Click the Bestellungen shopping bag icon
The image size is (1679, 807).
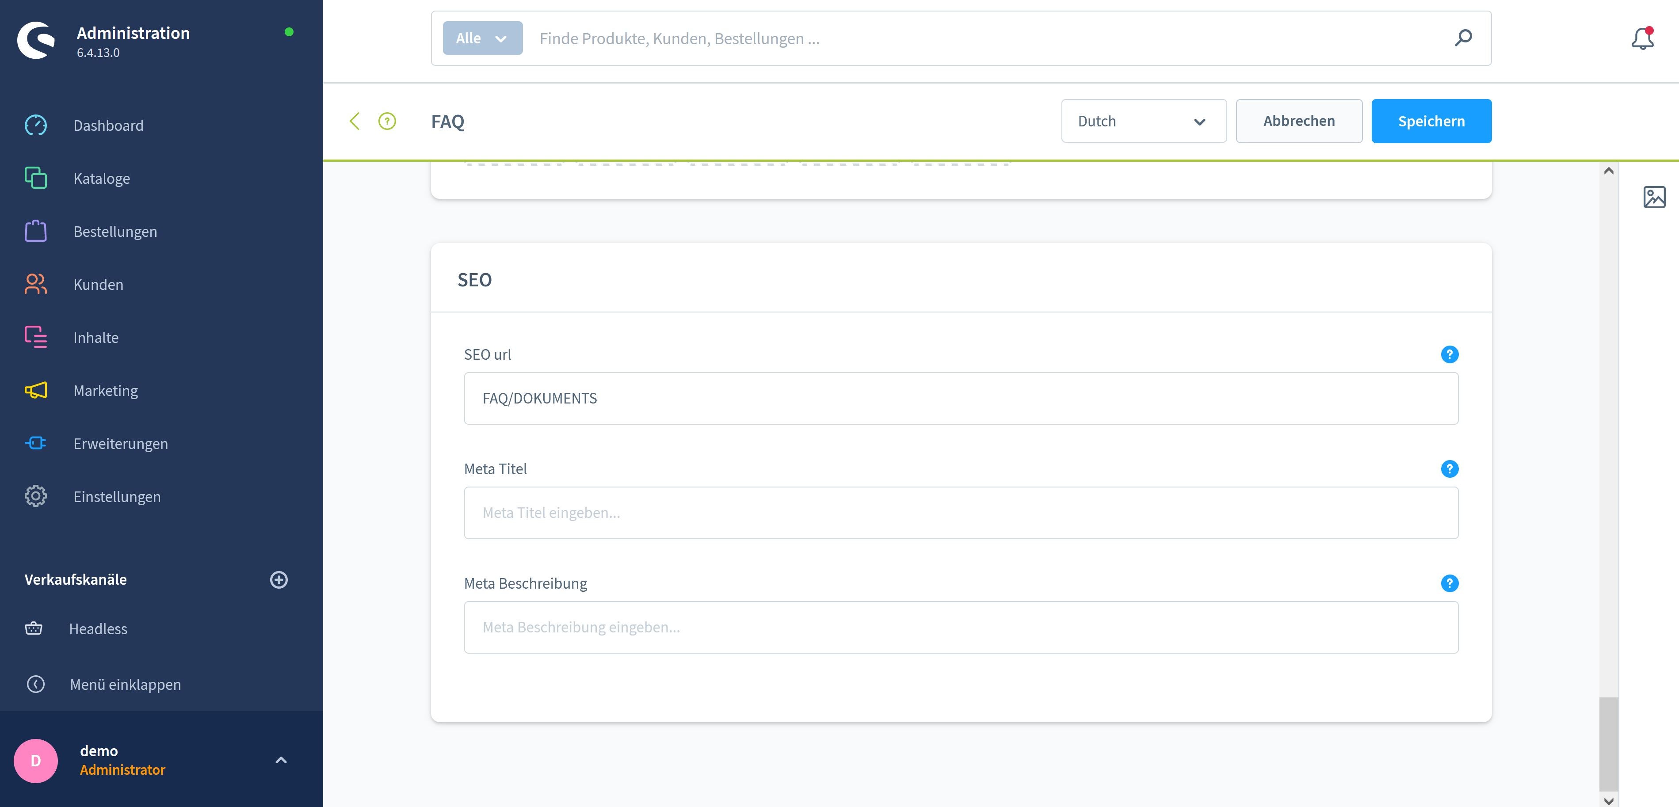[36, 231]
